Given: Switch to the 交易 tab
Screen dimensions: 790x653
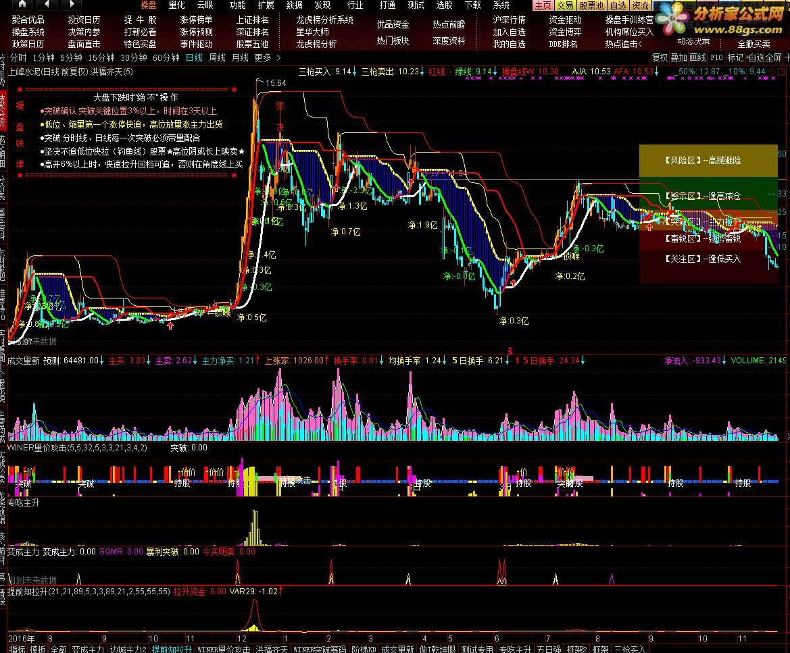Looking at the screenshot, I should [565, 5].
